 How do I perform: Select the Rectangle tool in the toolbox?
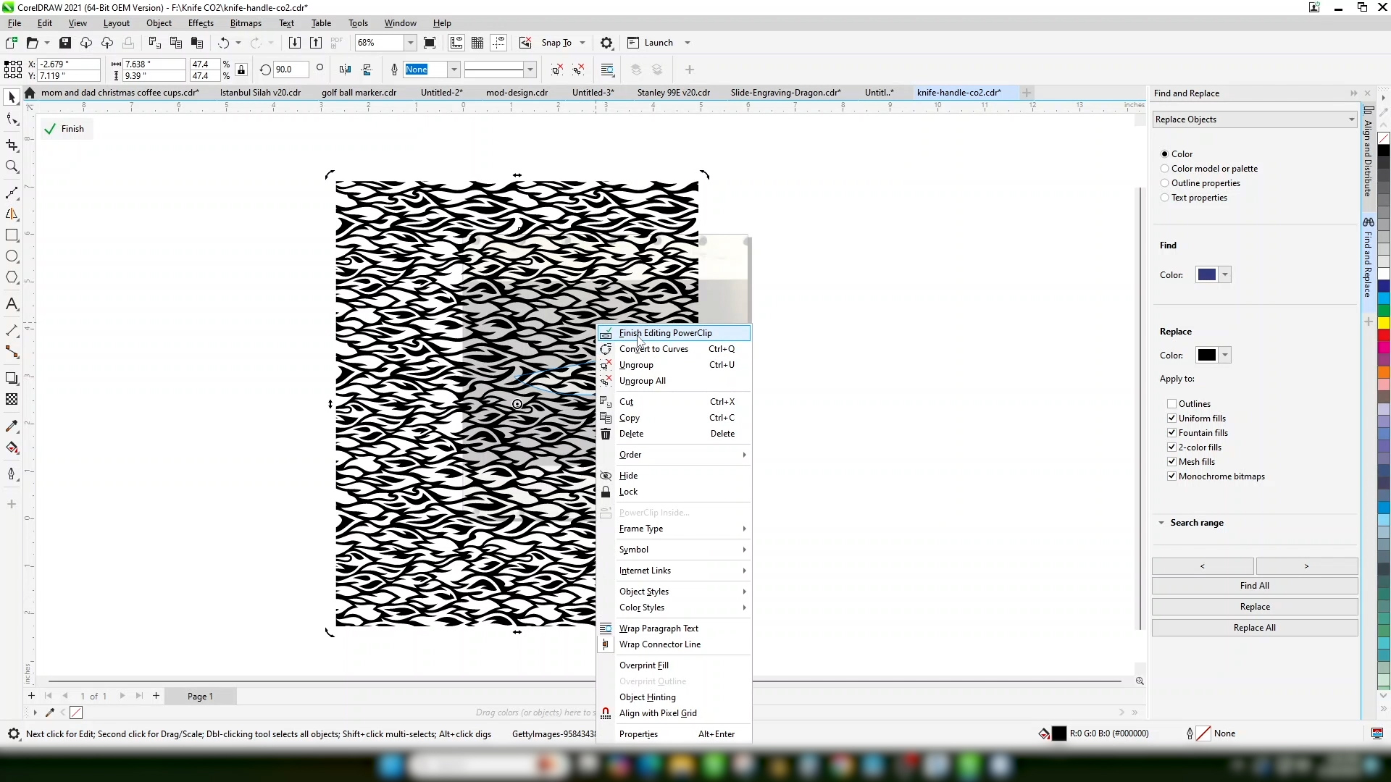[x=12, y=235]
